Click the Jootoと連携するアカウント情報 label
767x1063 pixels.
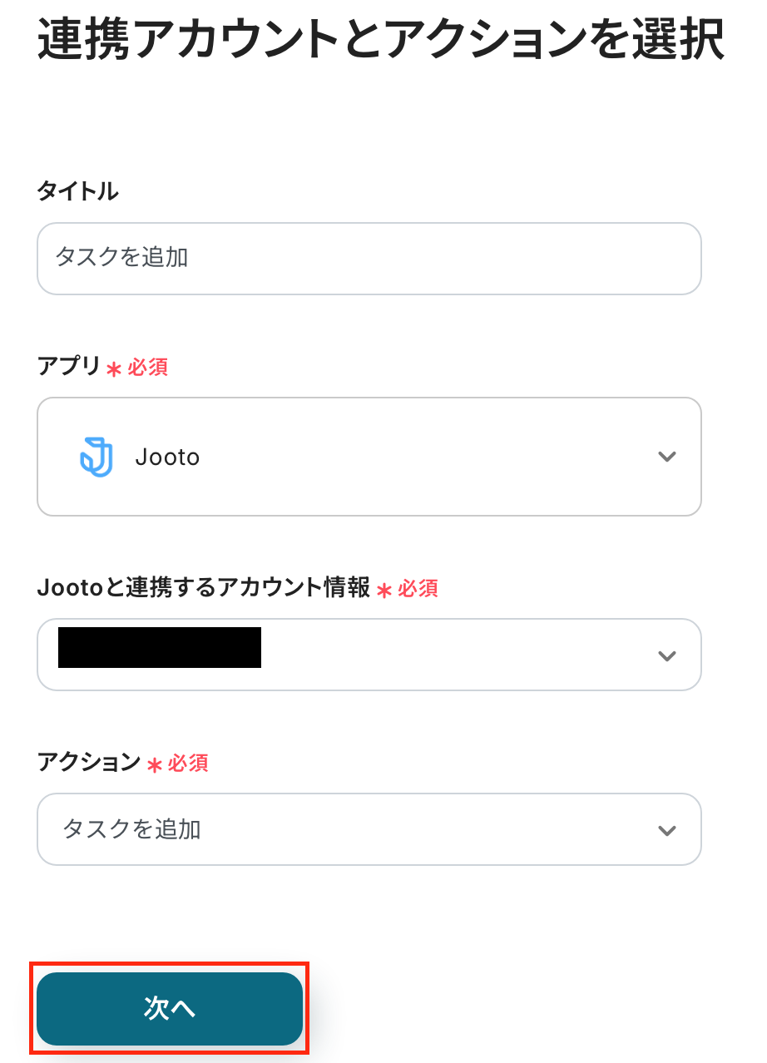[203, 588]
